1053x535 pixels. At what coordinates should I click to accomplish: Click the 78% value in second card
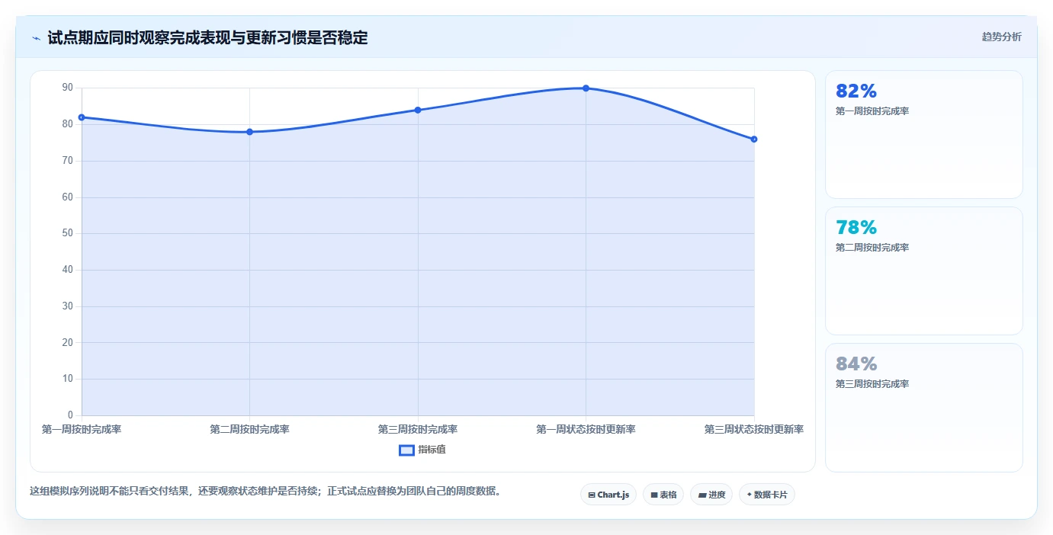point(856,228)
